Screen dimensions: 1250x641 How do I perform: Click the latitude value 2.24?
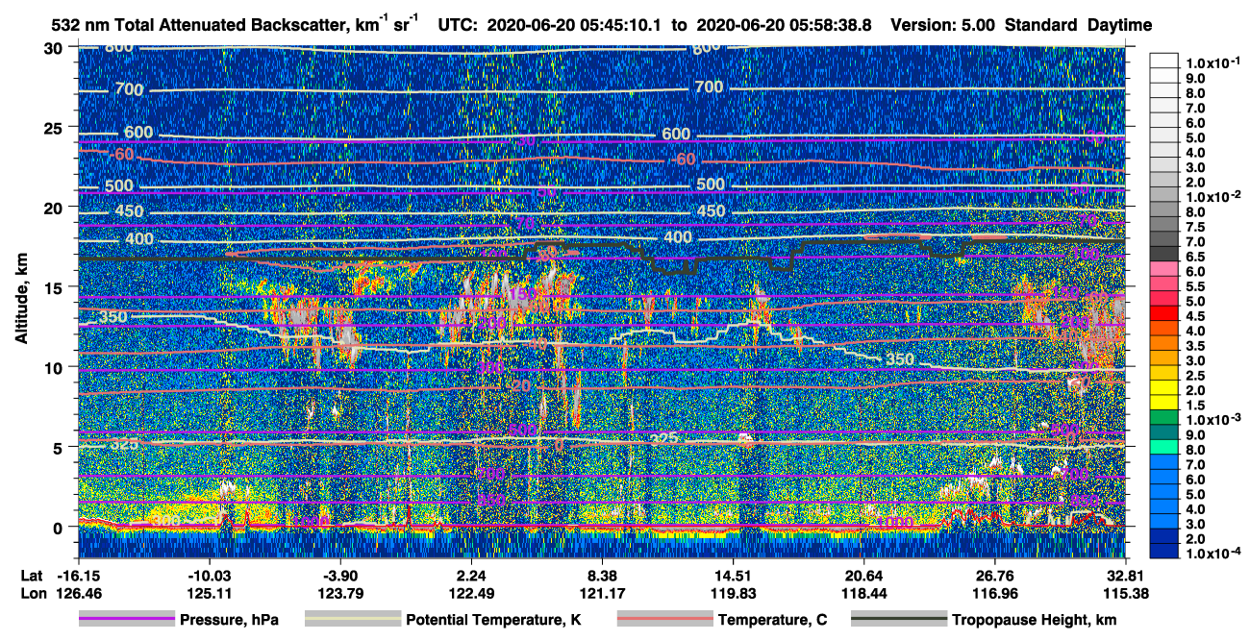(x=471, y=575)
